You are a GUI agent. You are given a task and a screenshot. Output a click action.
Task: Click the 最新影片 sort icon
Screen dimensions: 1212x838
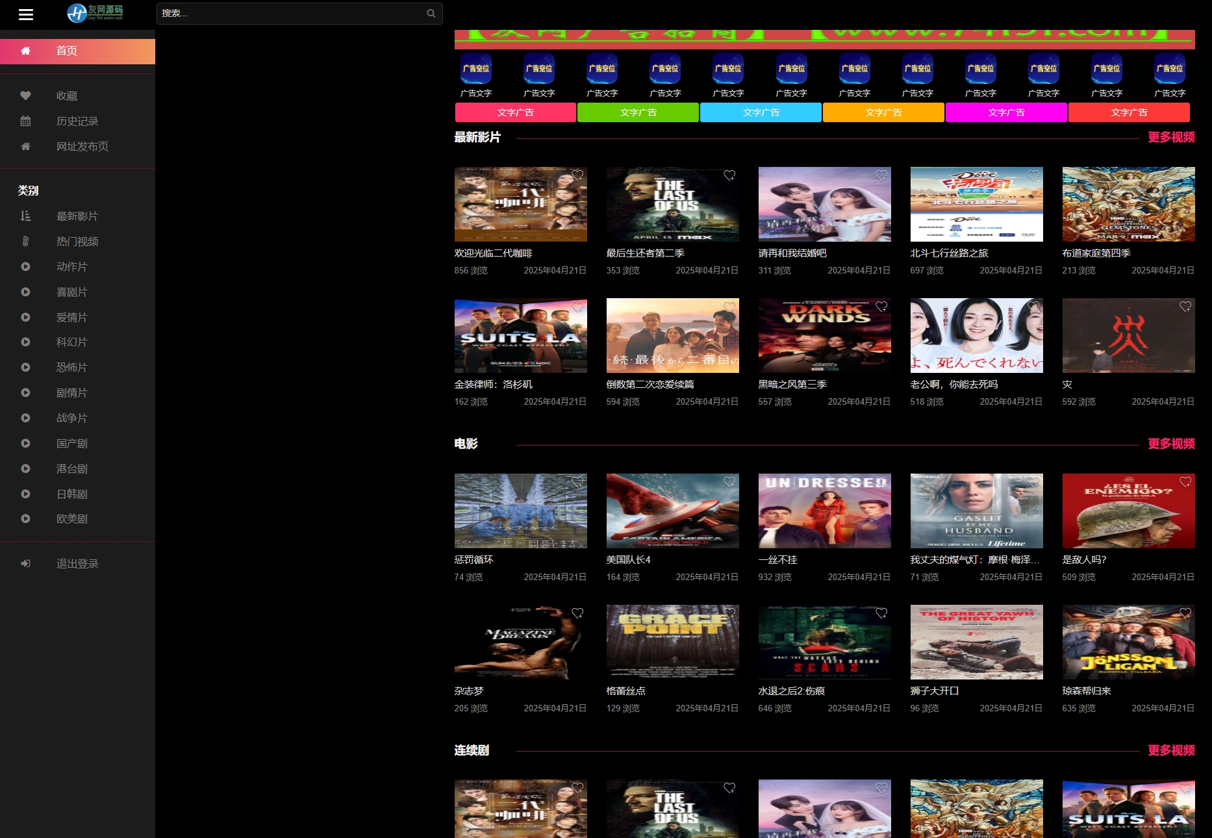(x=25, y=216)
